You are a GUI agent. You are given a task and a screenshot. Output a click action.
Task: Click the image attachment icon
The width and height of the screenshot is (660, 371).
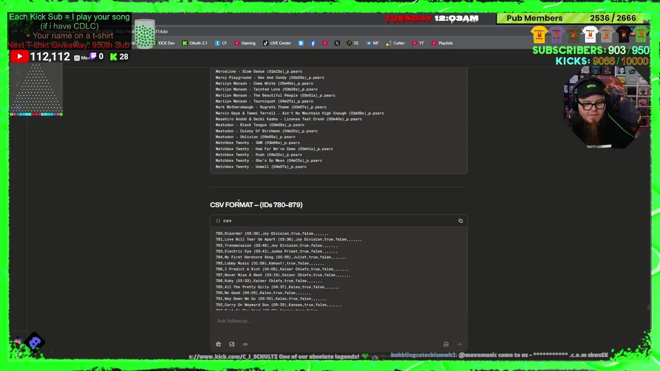tap(232, 344)
